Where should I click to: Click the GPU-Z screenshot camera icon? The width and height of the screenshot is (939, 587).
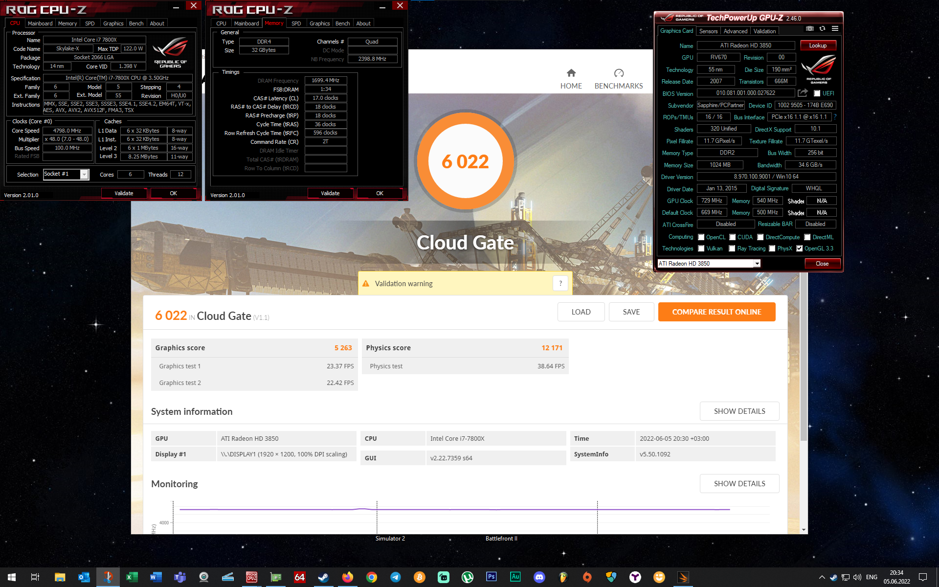pyautogui.click(x=810, y=29)
